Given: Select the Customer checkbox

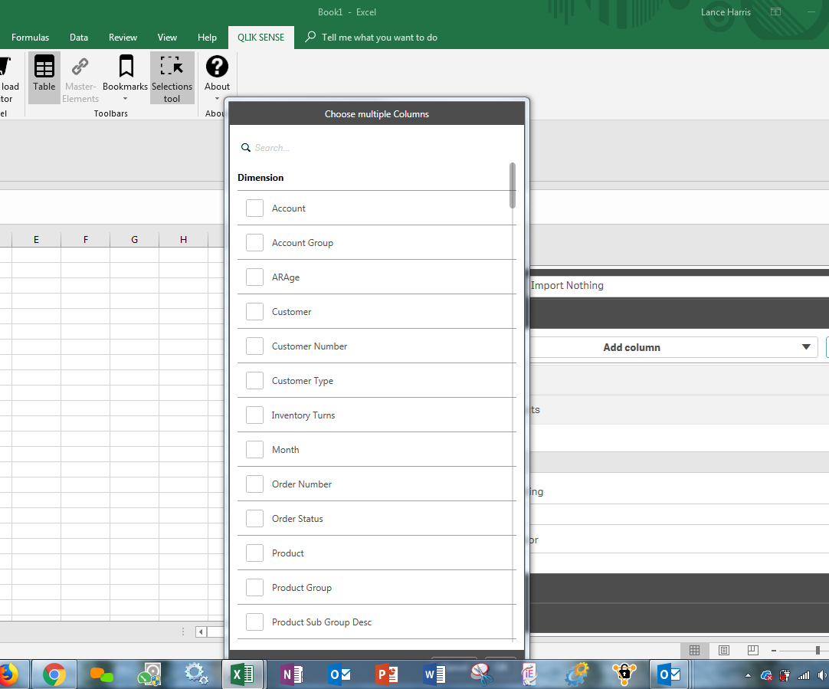Looking at the screenshot, I should pos(255,311).
